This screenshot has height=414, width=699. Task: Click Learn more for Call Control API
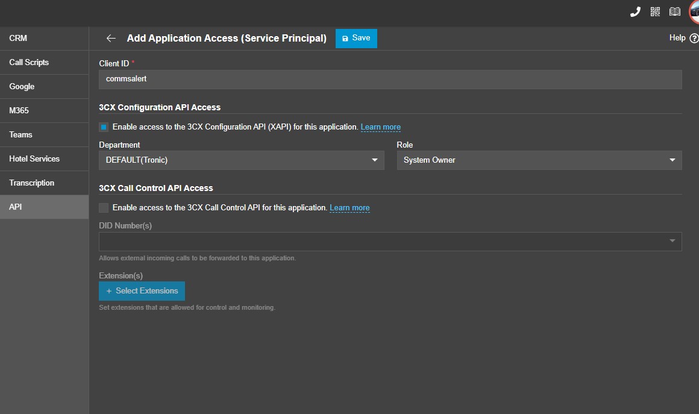(x=349, y=208)
